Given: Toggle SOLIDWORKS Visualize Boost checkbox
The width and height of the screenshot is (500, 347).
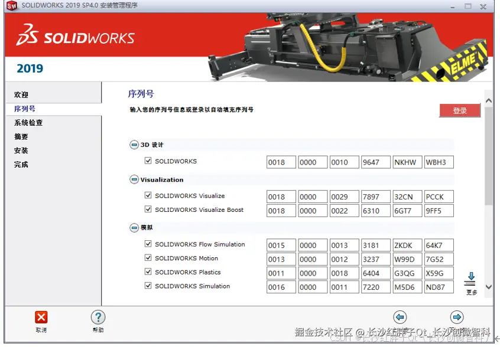Looking at the screenshot, I should (x=148, y=209).
